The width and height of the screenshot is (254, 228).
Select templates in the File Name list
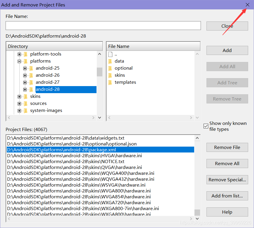click(x=125, y=82)
